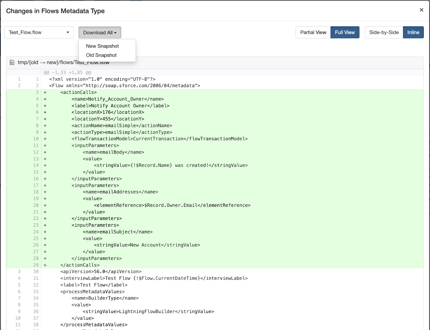Click the Notify Account Owner label line

click(120, 106)
